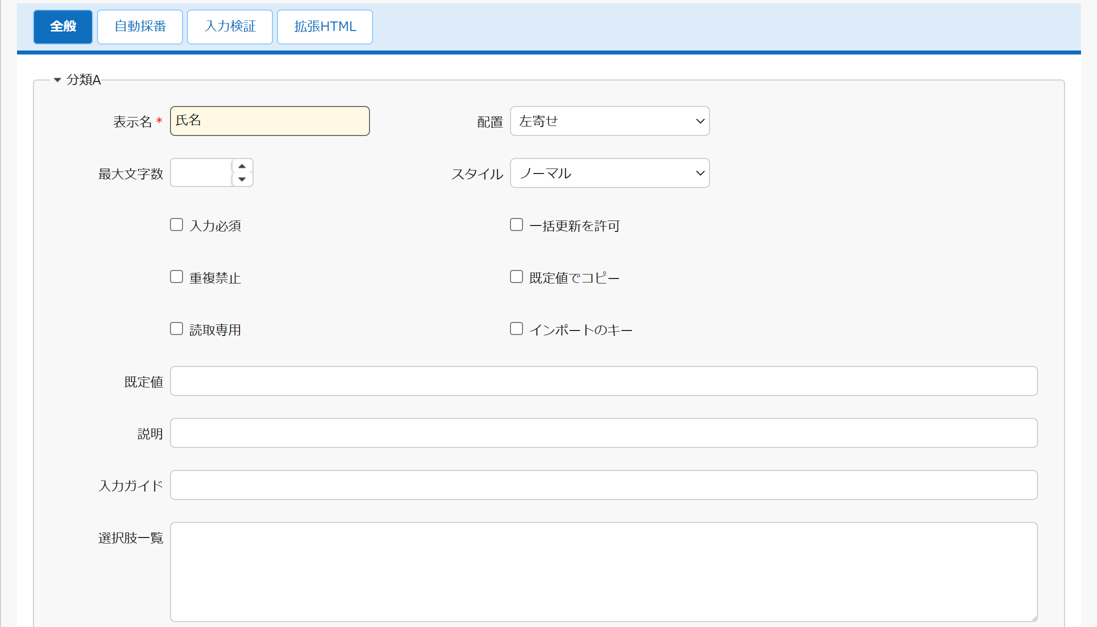This screenshot has width=1097, height=627.
Task: Tick the インポートのキー checkbox
Action: (516, 329)
